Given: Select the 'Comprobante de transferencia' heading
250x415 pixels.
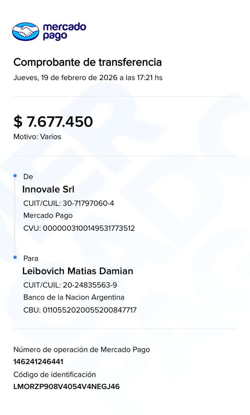Looking at the screenshot, I should click(87, 62).
